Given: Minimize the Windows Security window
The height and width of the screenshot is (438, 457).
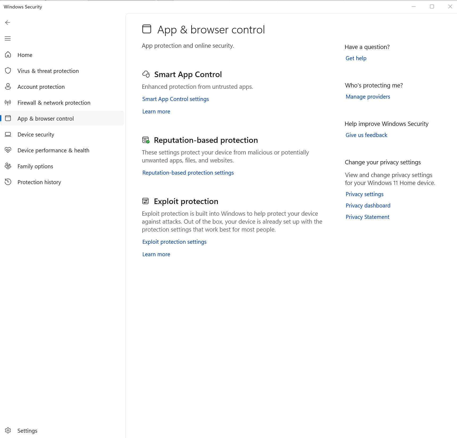Looking at the screenshot, I should [414, 7].
